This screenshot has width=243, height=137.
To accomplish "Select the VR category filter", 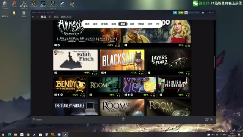I will (x=158, y=24).
